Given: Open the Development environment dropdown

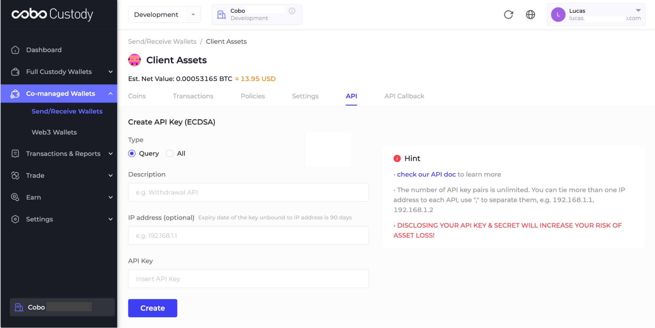Looking at the screenshot, I should pyautogui.click(x=164, y=15).
